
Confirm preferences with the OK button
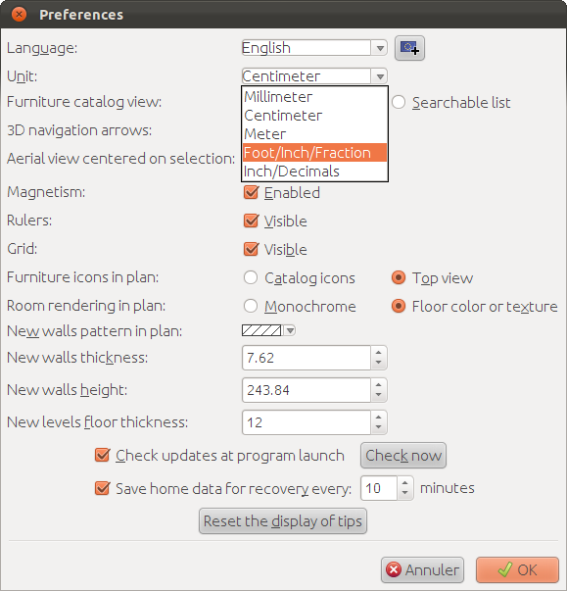(517, 569)
